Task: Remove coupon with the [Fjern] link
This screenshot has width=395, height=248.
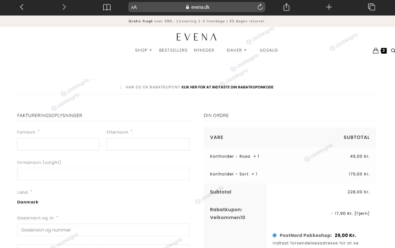Action: click(x=362, y=214)
